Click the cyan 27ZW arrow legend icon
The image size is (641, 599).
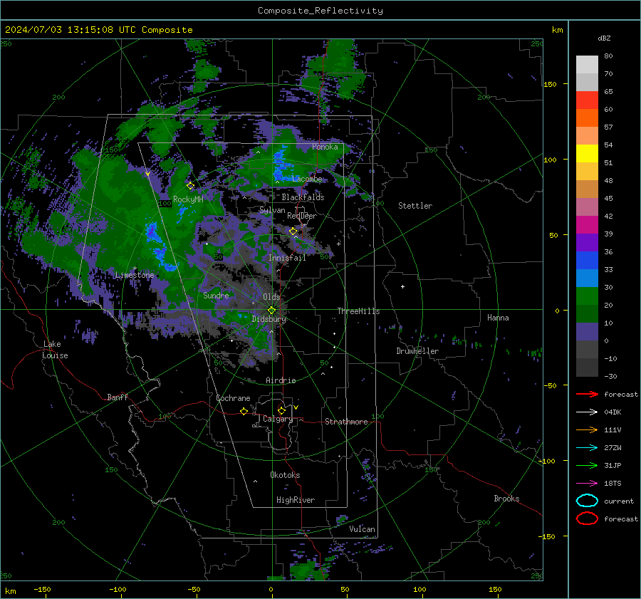(x=587, y=448)
